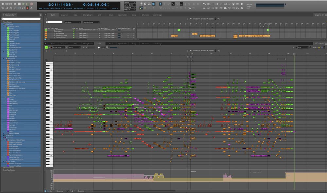The height and width of the screenshot is (193, 327).
Task: Open the countoff clock icon
Action: click(x=145, y=4)
